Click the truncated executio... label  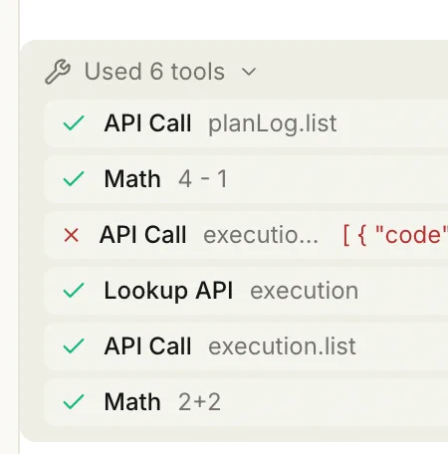(x=261, y=235)
